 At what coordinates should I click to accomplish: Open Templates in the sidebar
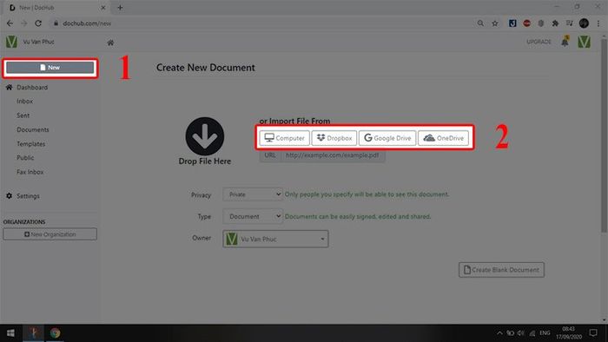point(31,144)
